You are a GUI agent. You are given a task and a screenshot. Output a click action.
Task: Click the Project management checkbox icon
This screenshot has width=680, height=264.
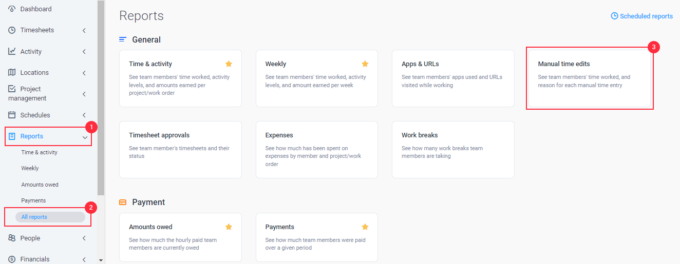click(x=12, y=89)
